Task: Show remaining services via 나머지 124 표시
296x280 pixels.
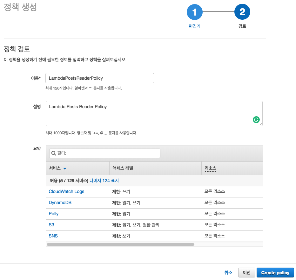Action: click(x=104, y=181)
